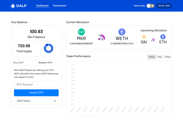The height and width of the screenshot is (122, 183).
Task: Select the 7 Days performance range
Action: pos(167,57)
